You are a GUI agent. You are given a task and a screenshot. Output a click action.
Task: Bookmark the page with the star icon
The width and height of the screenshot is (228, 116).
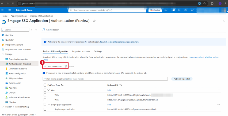click(204, 3)
